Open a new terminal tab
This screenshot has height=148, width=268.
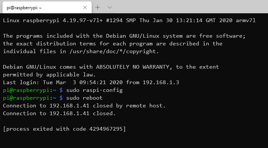click(98, 7)
